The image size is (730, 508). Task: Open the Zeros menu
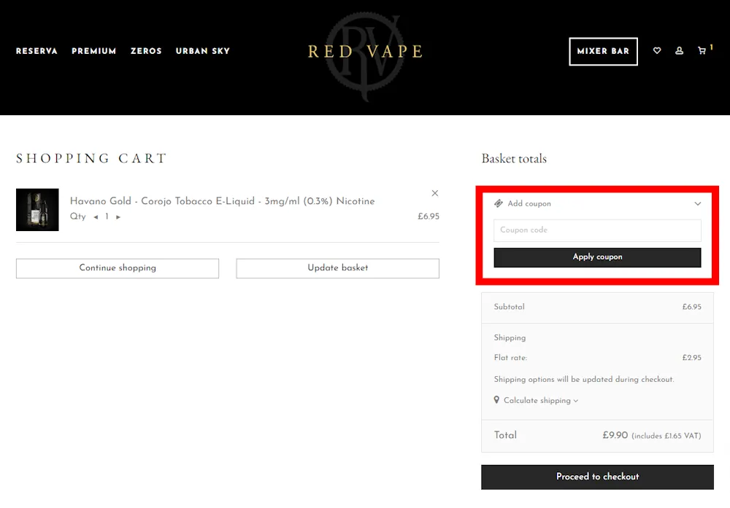pyautogui.click(x=146, y=51)
